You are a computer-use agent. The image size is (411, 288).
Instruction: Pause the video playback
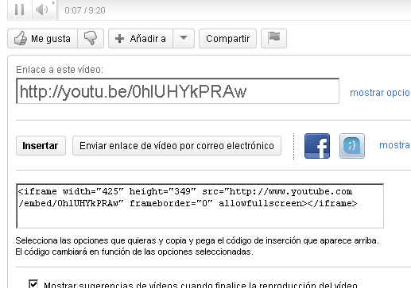(x=20, y=10)
